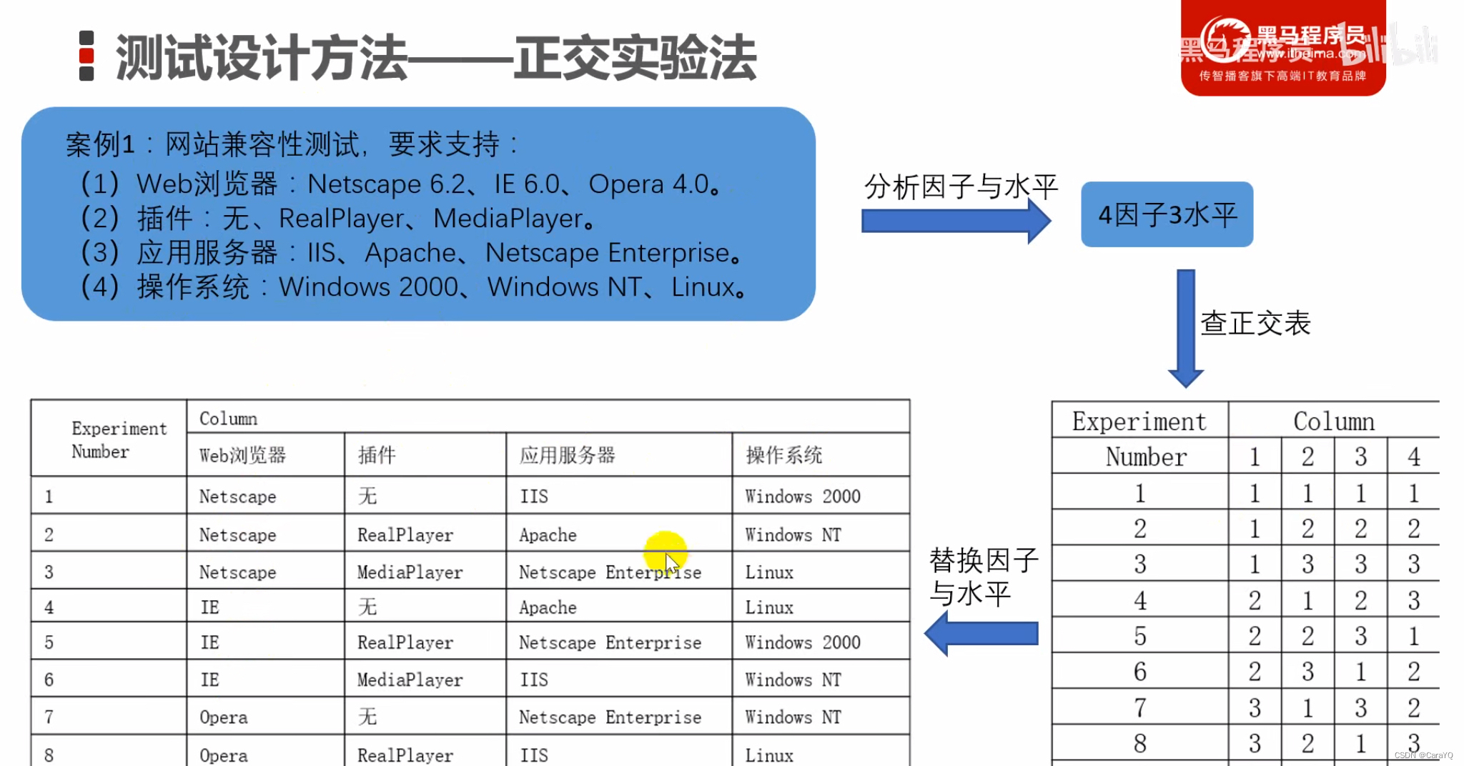The width and height of the screenshot is (1464, 766).
Task: Click Number header cell in the orthogonal table
Action: [1139, 456]
